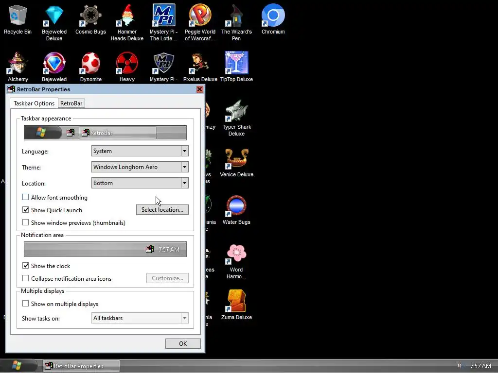
Task: Open Mystery PI - The Lotte... shortcut
Action: click(x=163, y=22)
